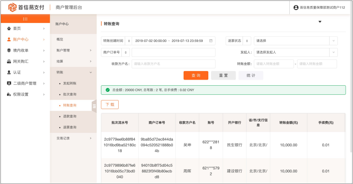The image size is (353, 184).
Task: Click payee name 周晖 in table
Action: tap(187, 171)
